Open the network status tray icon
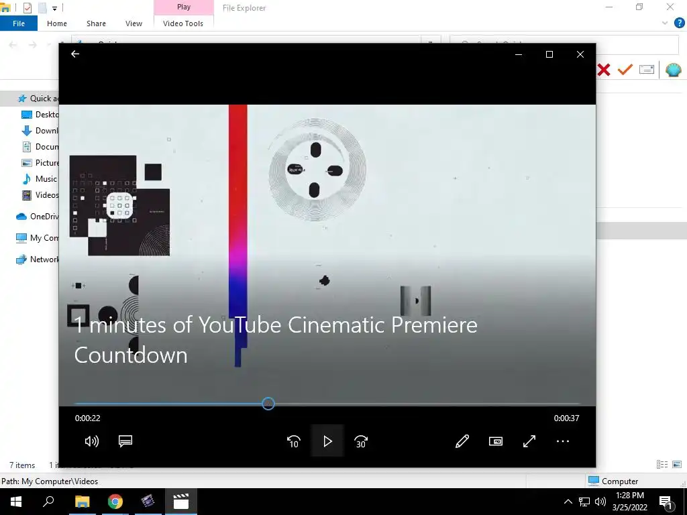 (584, 502)
